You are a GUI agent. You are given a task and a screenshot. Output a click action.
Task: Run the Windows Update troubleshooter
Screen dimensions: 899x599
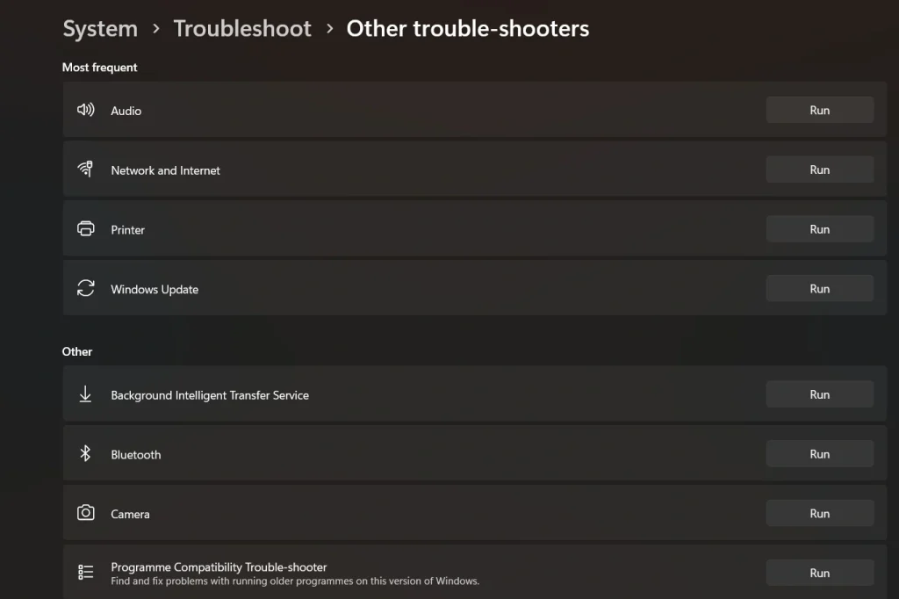[x=819, y=287]
